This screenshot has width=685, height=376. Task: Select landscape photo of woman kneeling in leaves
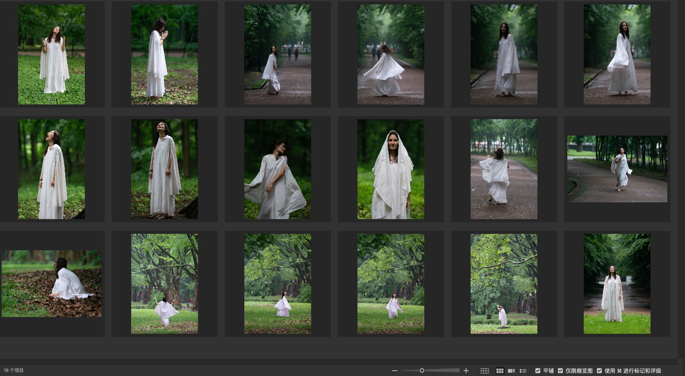click(52, 283)
